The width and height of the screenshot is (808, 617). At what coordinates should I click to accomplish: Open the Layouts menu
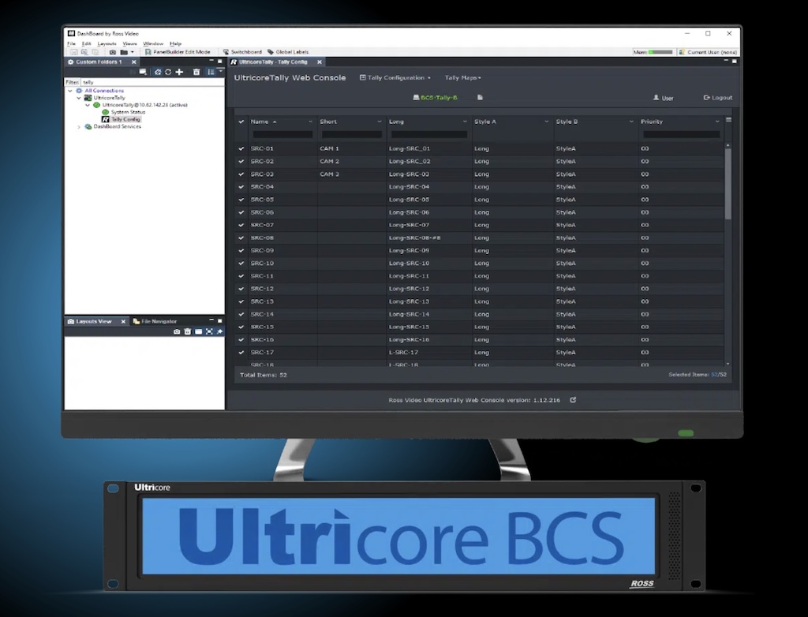107,44
